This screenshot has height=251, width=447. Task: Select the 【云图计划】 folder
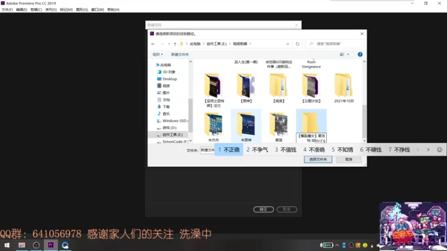(311, 88)
